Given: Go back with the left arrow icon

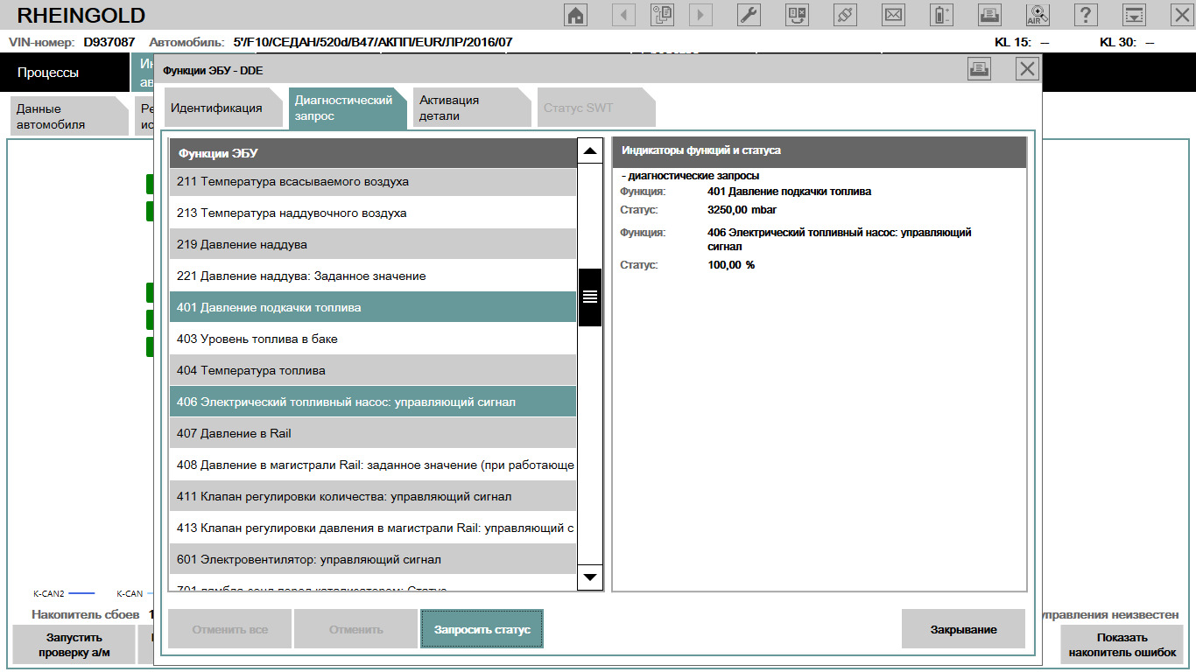Looking at the screenshot, I should (623, 15).
